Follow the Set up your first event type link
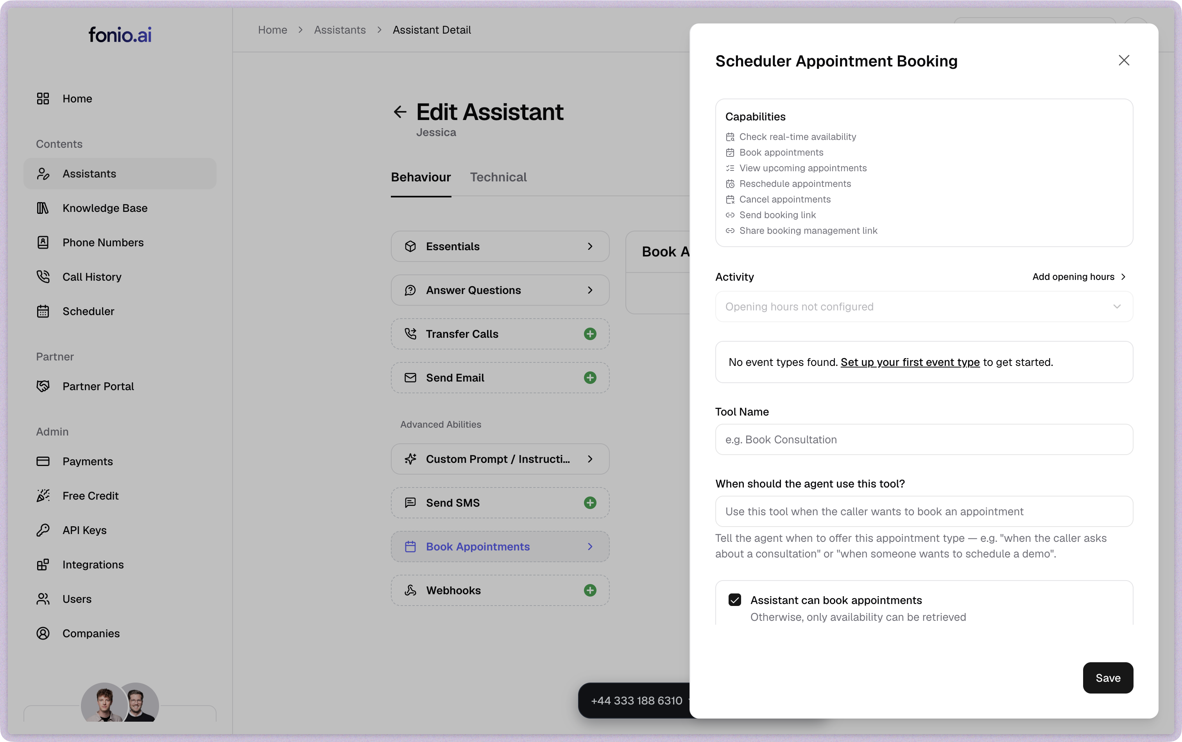The image size is (1182, 742). click(910, 362)
